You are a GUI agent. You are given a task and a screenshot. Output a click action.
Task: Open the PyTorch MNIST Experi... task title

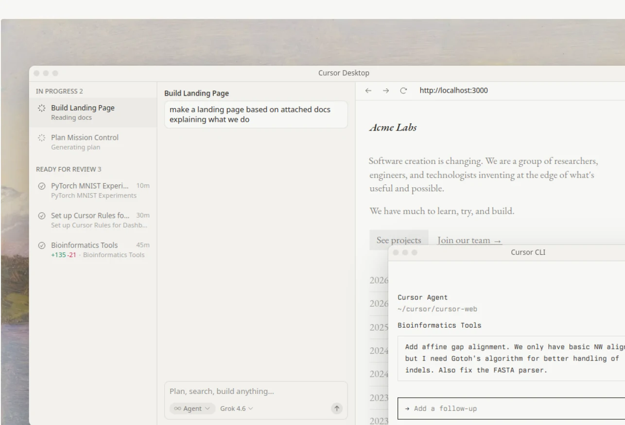point(90,186)
